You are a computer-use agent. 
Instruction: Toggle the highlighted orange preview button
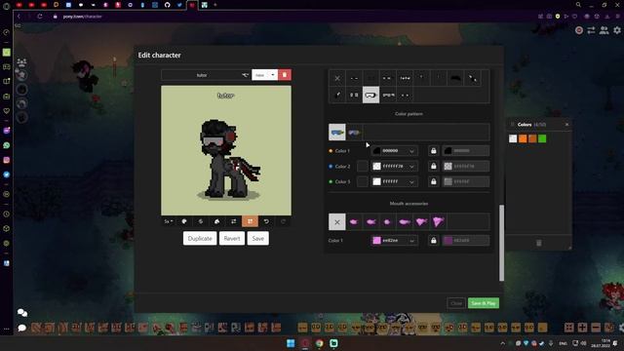click(x=250, y=221)
